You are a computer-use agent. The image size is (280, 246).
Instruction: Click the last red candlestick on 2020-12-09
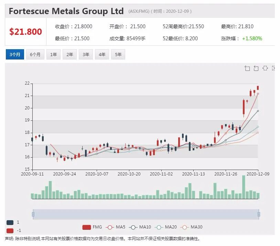coord(258,88)
